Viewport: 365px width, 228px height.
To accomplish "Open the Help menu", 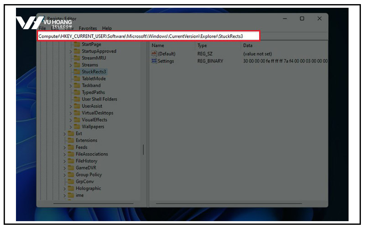I will 107,28.
